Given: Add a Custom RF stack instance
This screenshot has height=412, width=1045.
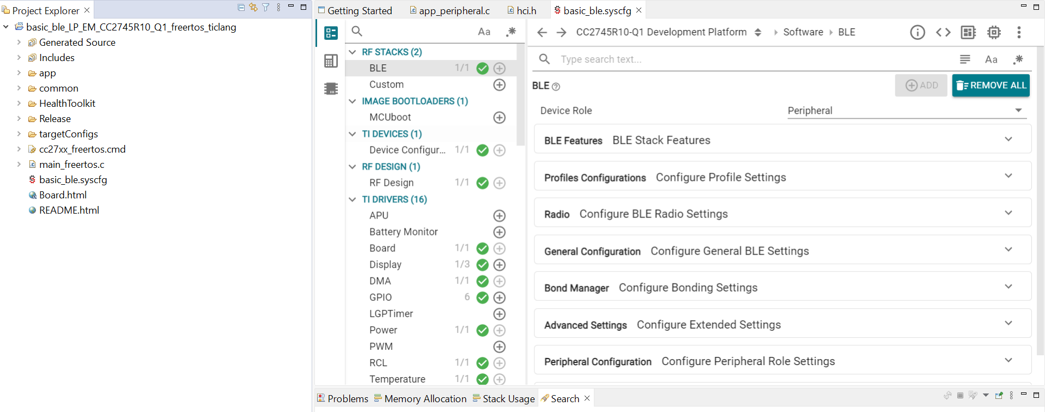Looking at the screenshot, I should [x=499, y=85].
